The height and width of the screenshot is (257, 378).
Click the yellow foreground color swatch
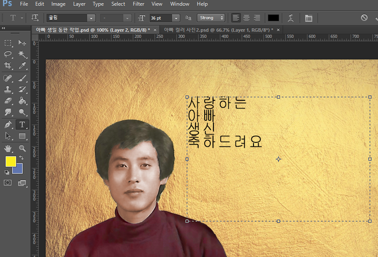pos(10,161)
